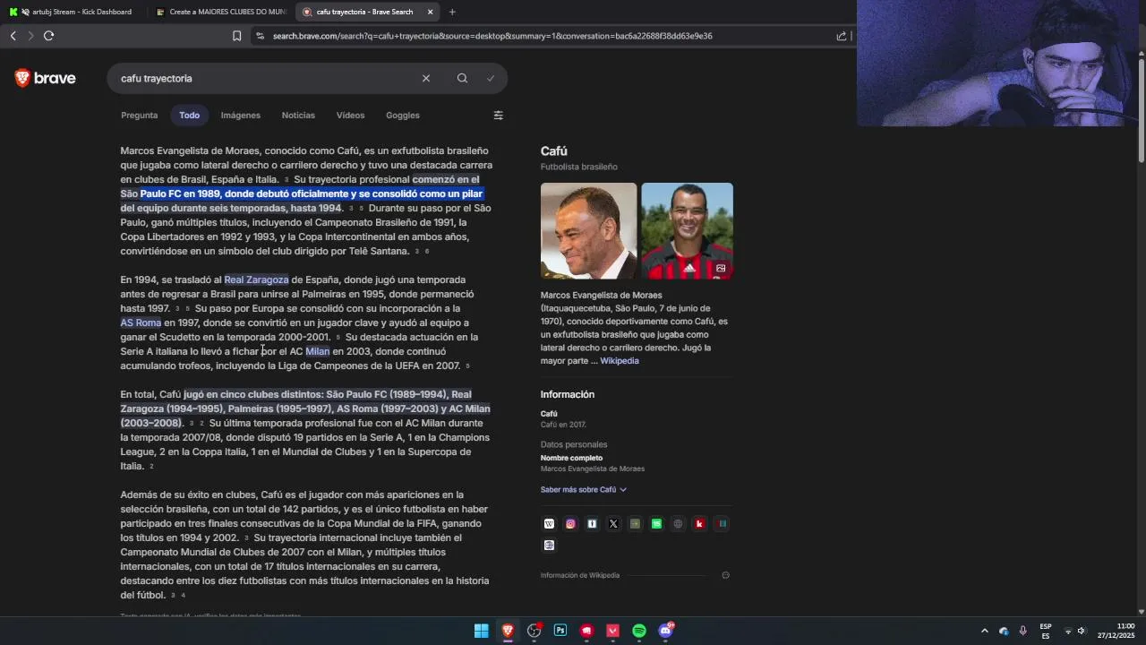The height and width of the screenshot is (645, 1146).
Task: Open Windows Start menu
Action: click(x=481, y=631)
